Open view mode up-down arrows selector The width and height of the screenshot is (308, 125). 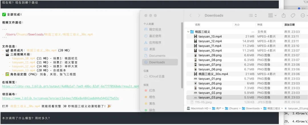pyautogui.click(x=256, y=15)
